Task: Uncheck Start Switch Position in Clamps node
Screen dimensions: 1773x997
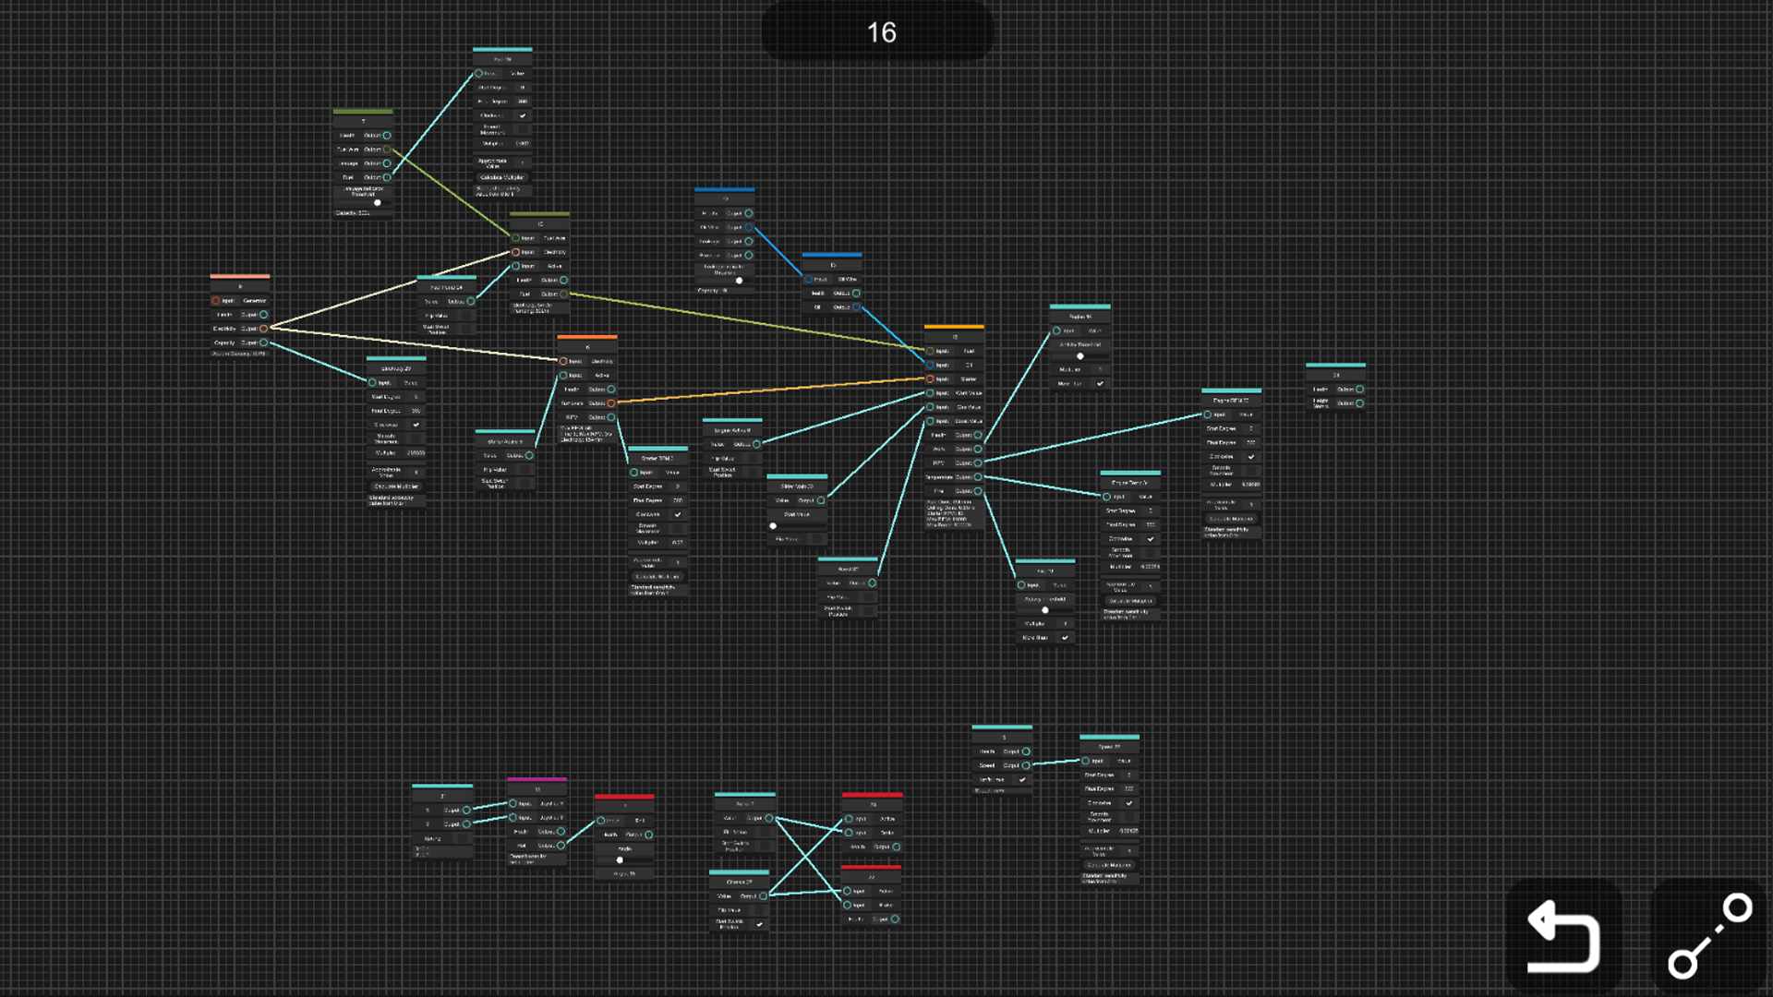Action: 760,923
